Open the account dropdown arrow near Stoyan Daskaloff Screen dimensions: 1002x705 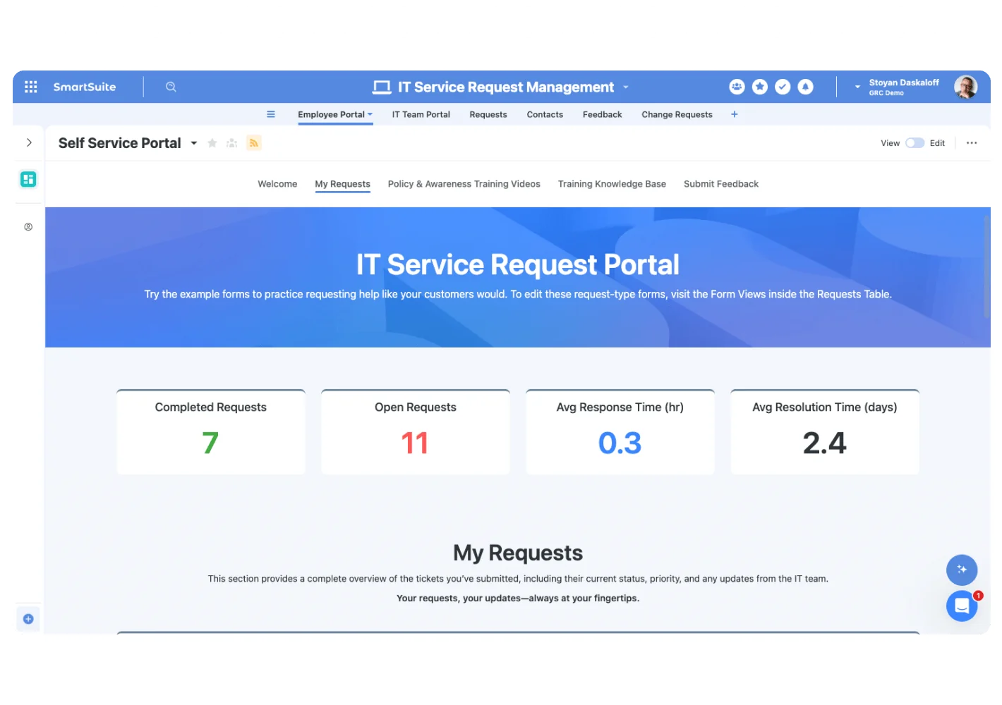pyautogui.click(x=857, y=87)
